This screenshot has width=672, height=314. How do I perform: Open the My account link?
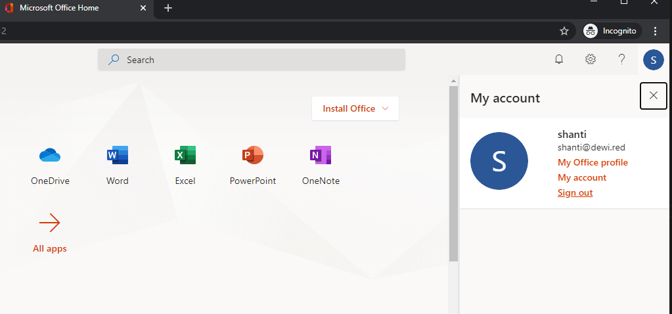click(x=582, y=177)
